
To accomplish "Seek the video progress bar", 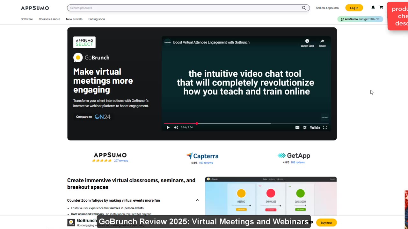I will (246, 123).
